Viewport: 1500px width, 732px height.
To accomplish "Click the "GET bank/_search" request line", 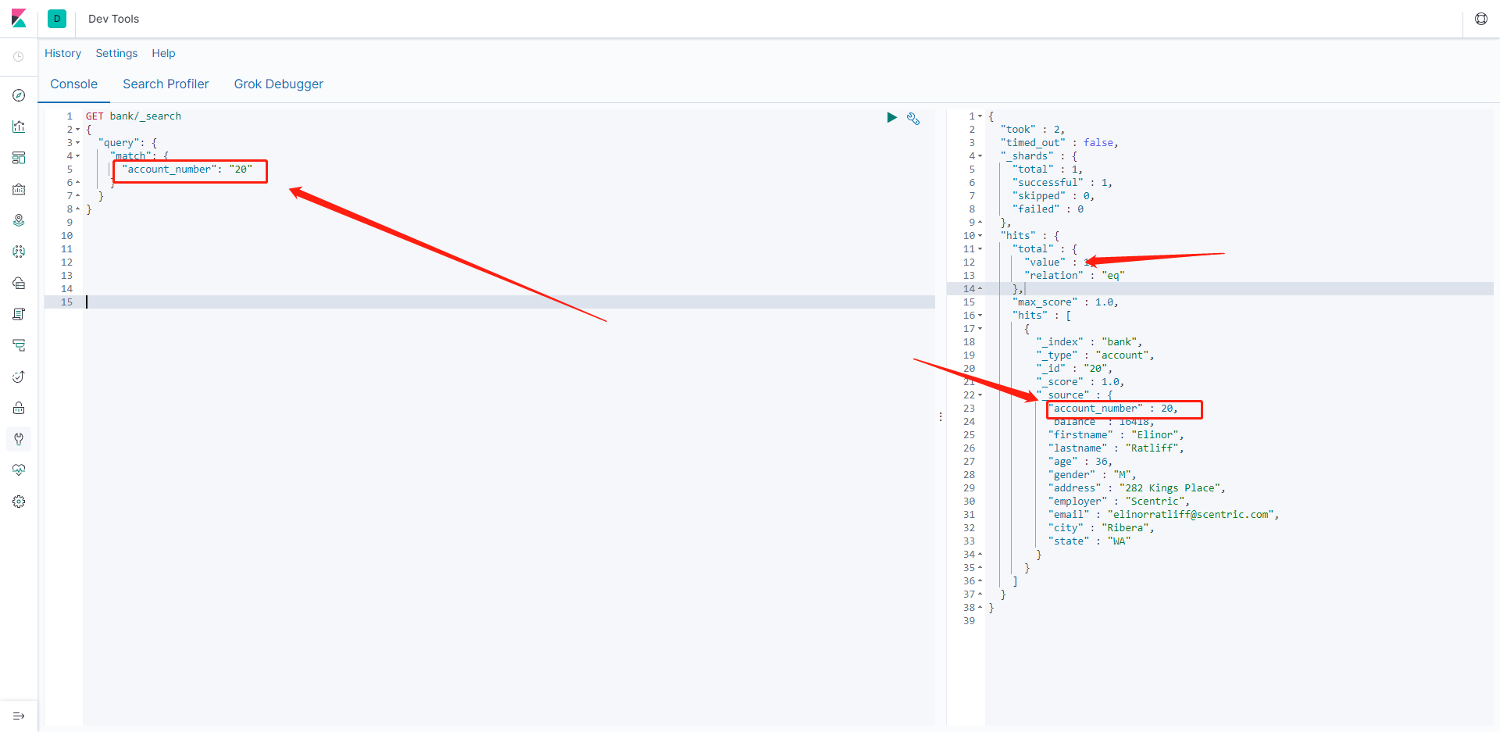I will pos(134,116).
